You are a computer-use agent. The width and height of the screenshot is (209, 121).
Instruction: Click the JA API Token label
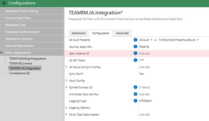point(77,60)
